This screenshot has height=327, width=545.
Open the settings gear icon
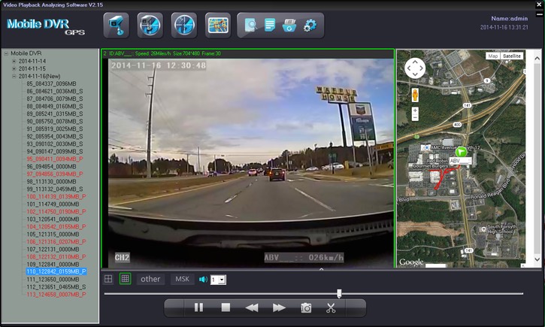tap(310, 26)
